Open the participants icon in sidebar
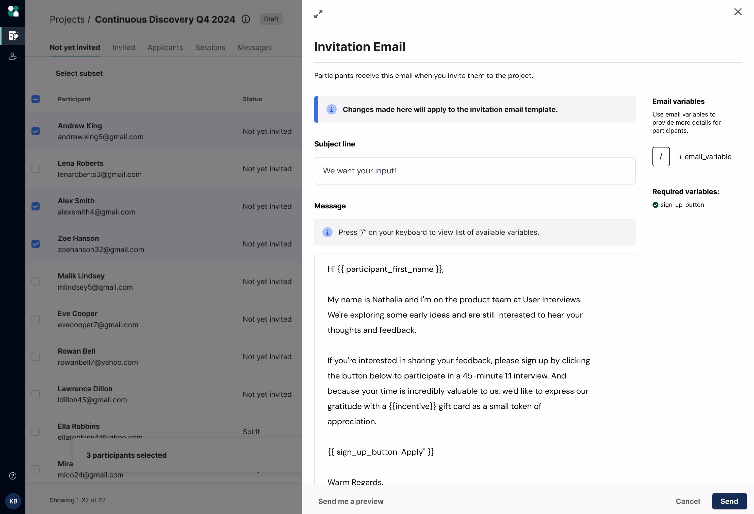 (x=13, y=56)
